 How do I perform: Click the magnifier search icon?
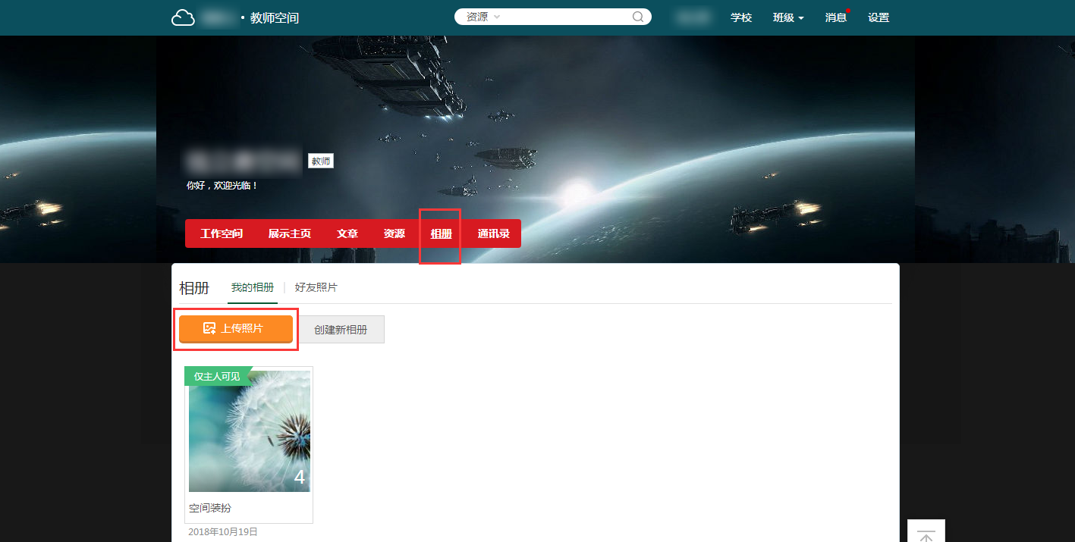[x=638, y=17]
